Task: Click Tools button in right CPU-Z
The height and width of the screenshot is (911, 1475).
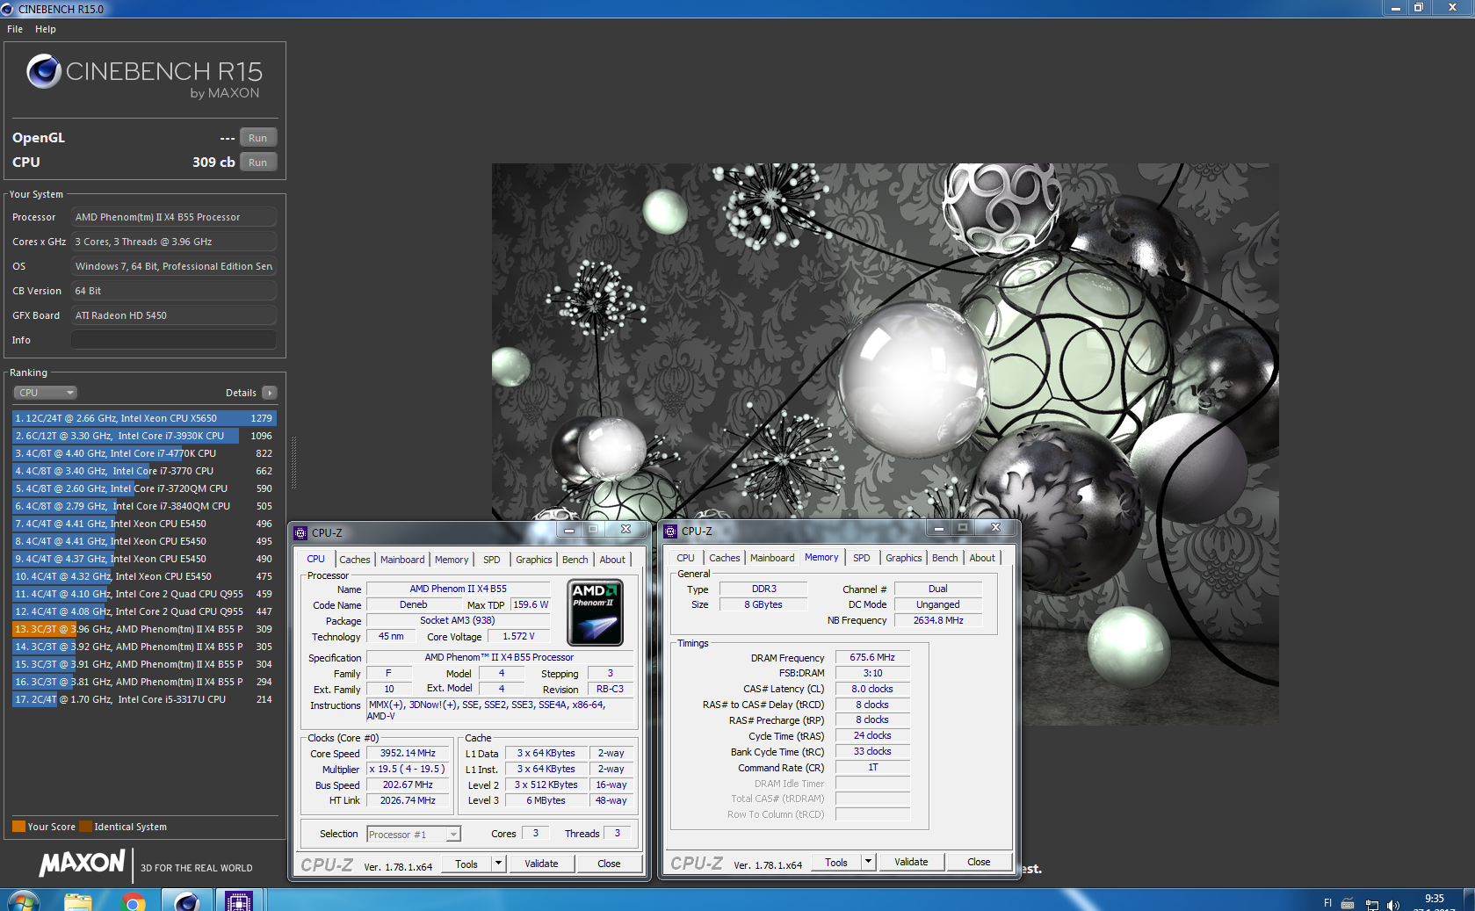Action: click(836, 862)
